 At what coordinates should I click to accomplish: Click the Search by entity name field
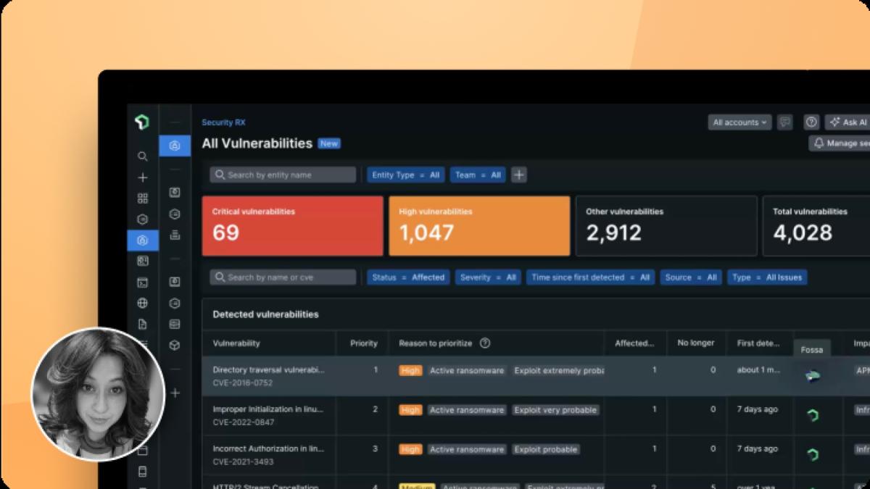283,175
